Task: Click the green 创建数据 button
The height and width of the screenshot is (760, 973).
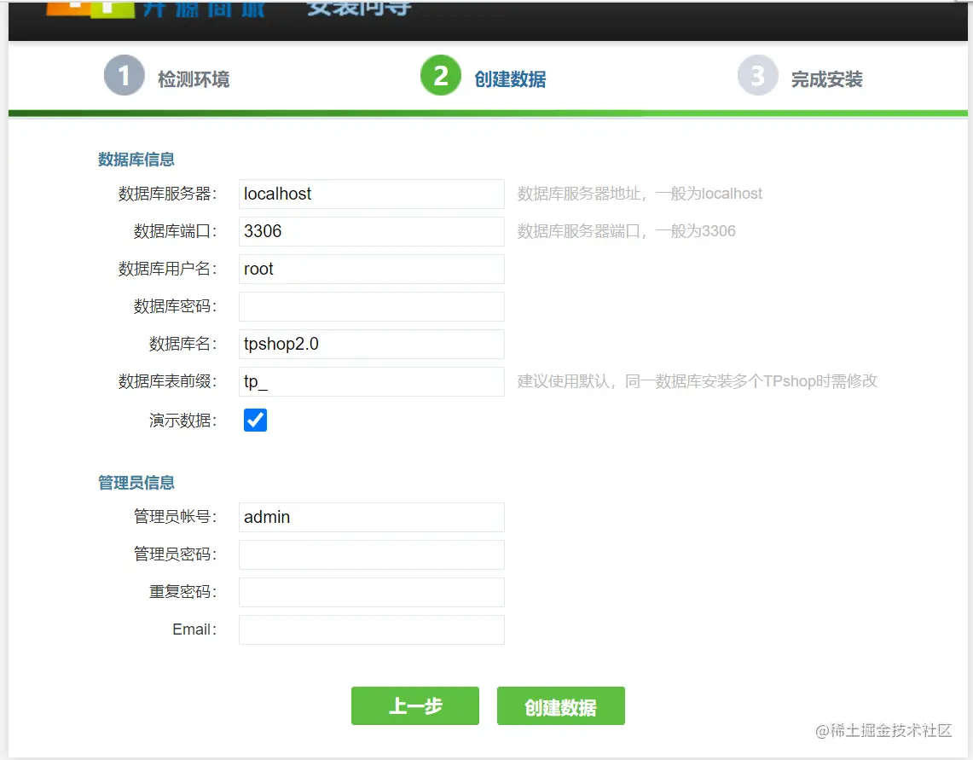Action: 561,705
